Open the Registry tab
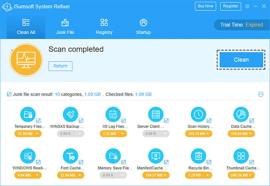 (x=104, y=27)
